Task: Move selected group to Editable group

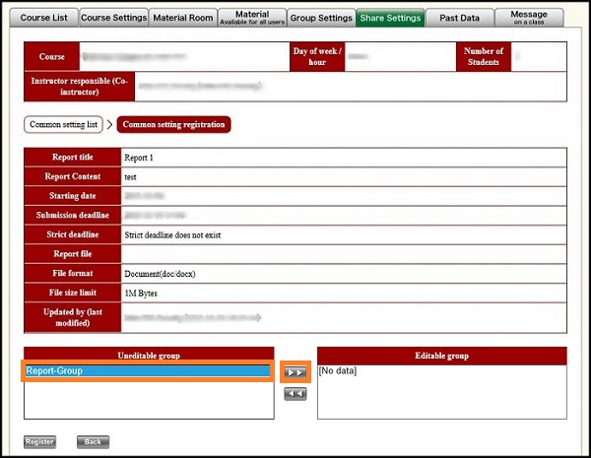Action: [x=295, y=373]
